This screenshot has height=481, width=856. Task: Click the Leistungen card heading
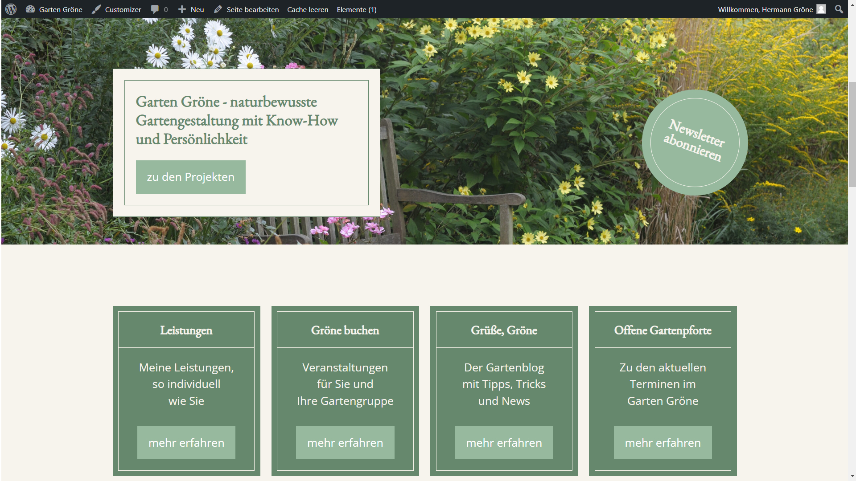(x=186, y=330)
